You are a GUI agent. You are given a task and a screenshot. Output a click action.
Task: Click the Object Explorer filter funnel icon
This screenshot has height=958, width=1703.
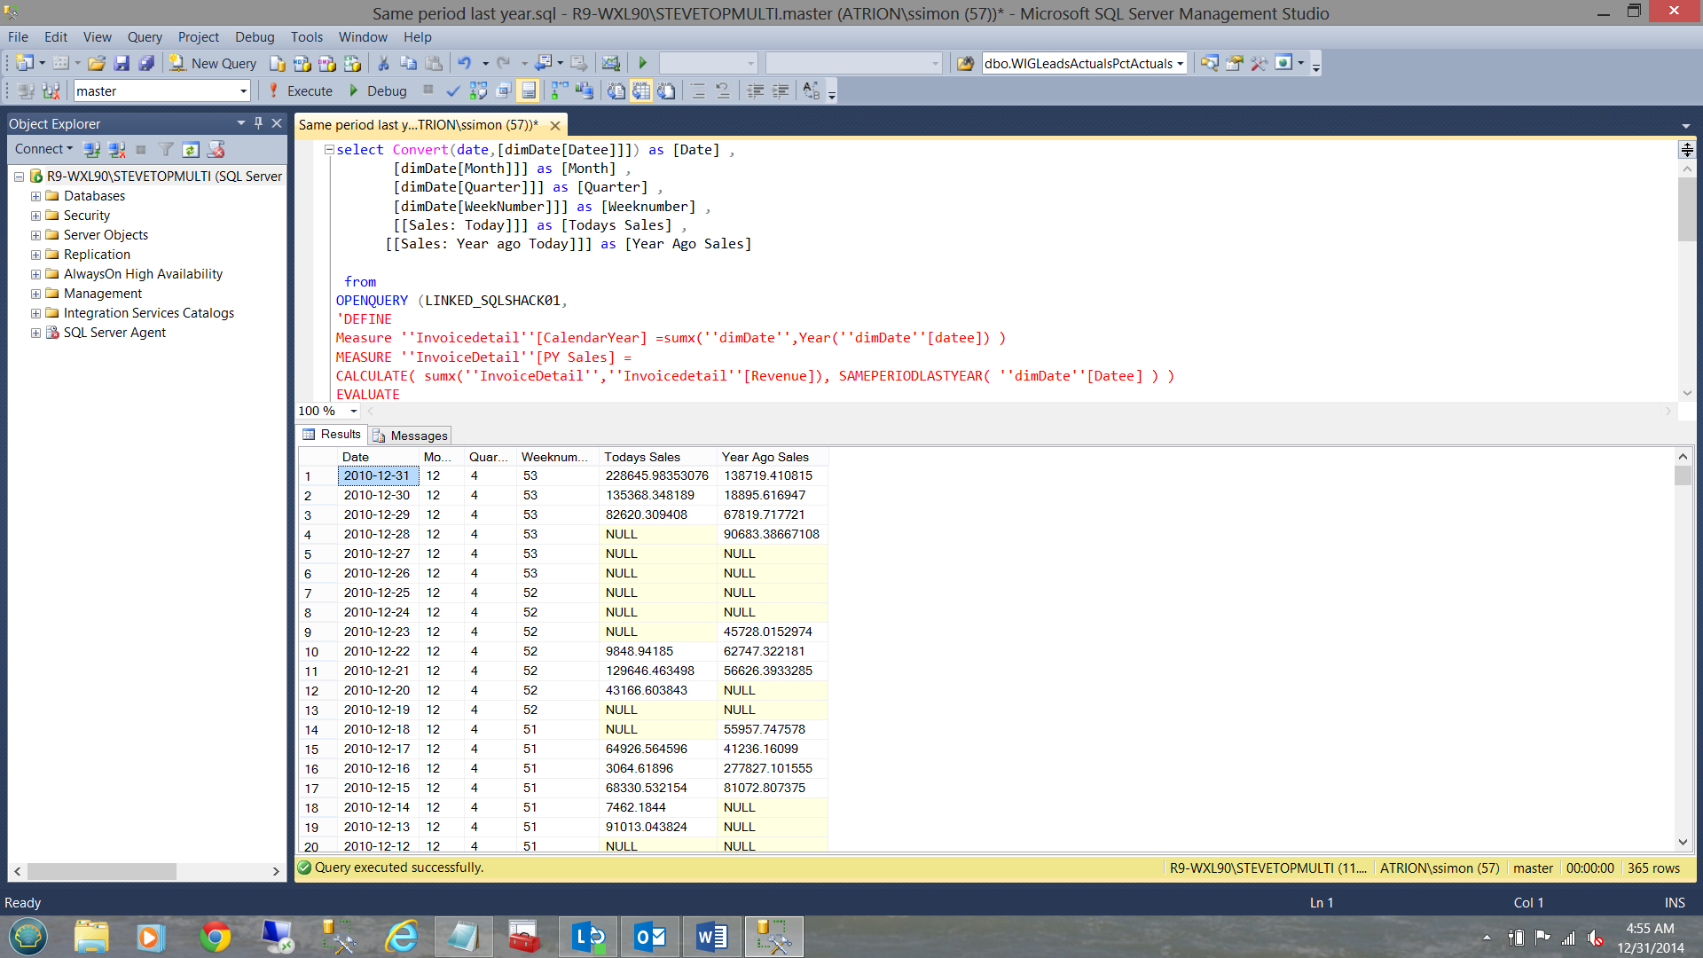(165, 149)
